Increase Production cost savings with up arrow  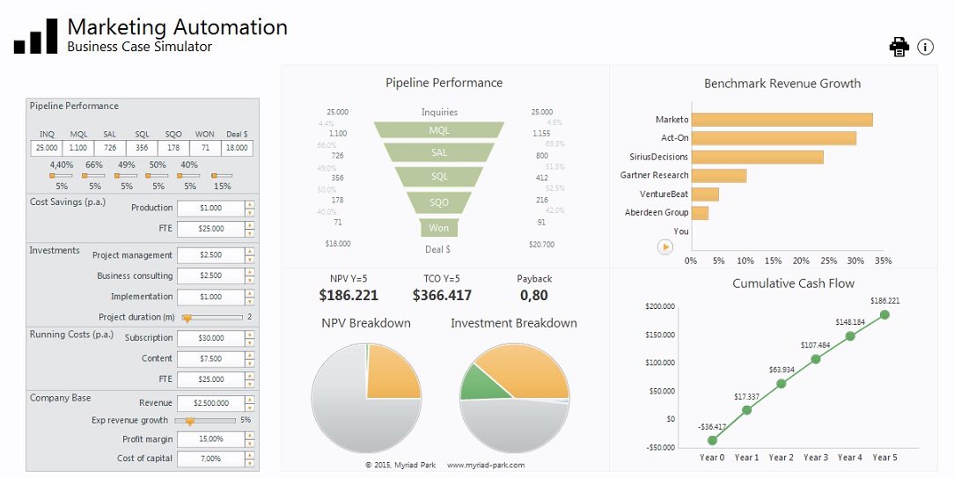pyautogui.click(x=250, y=205)
